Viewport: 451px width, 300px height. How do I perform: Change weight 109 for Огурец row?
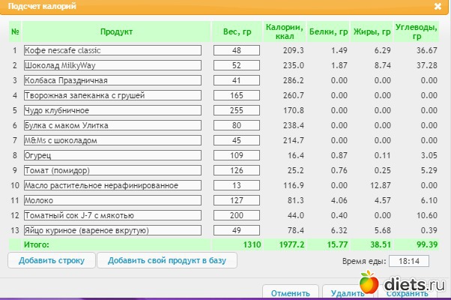click(x=237, y=155)
